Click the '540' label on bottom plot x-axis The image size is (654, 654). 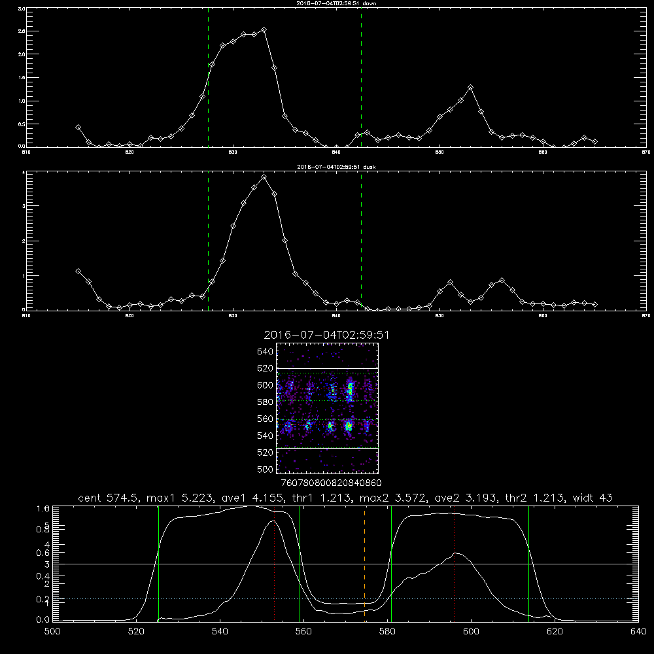coord(220,632)
